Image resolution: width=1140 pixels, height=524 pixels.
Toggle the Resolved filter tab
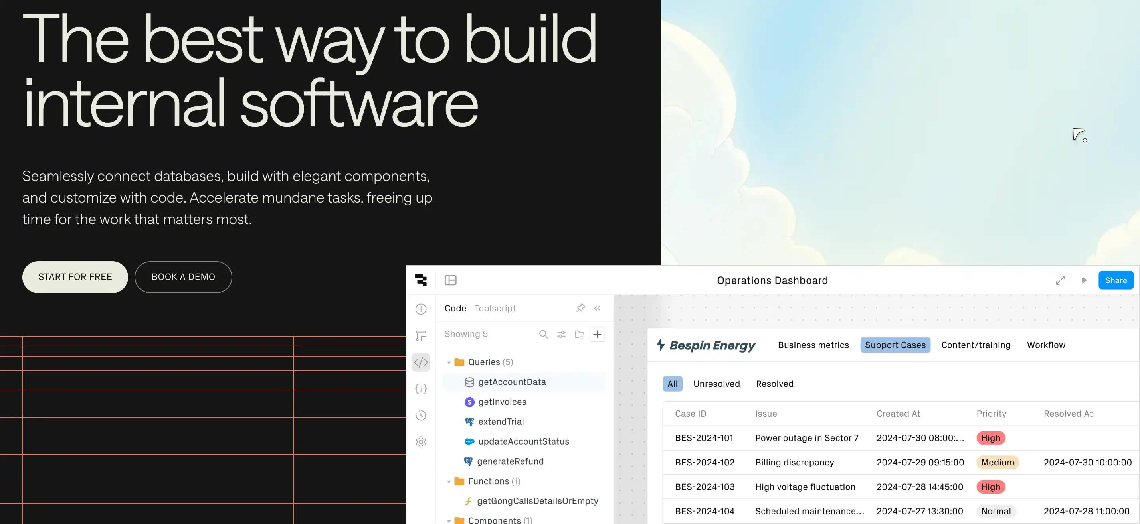774,384
